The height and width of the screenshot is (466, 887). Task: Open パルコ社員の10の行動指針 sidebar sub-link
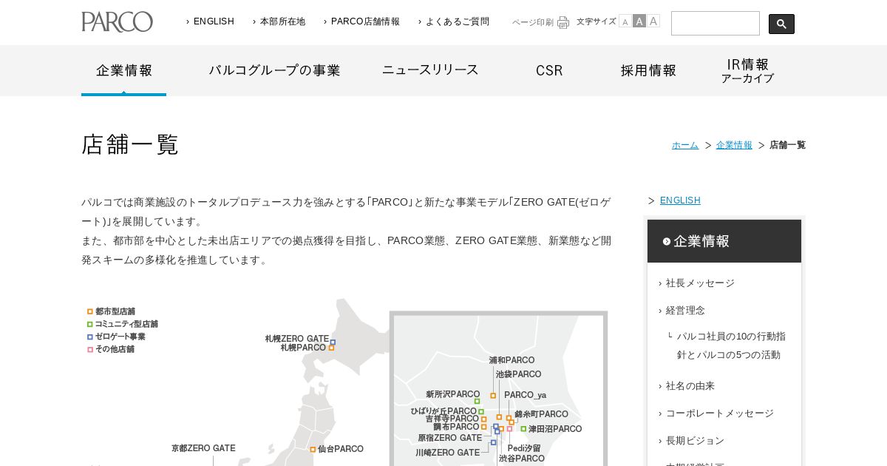(x=731, y=345)
